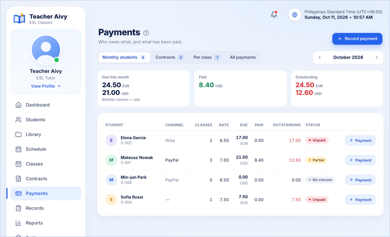This screenshot has height=237, width=390.
Task: Open the Library sidebar item
Action: (x=46, y=134)
